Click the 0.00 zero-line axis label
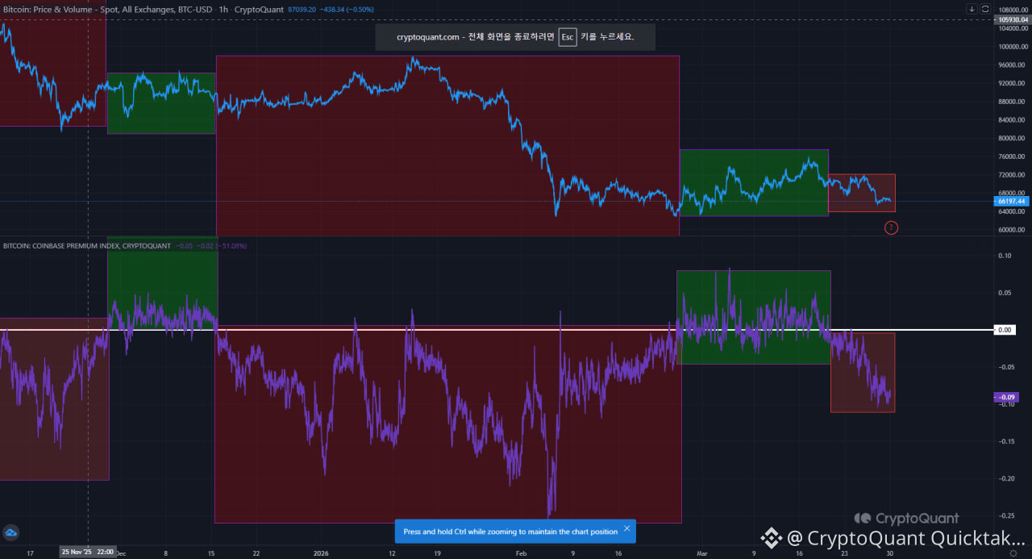 click(x=1005, y=330)
